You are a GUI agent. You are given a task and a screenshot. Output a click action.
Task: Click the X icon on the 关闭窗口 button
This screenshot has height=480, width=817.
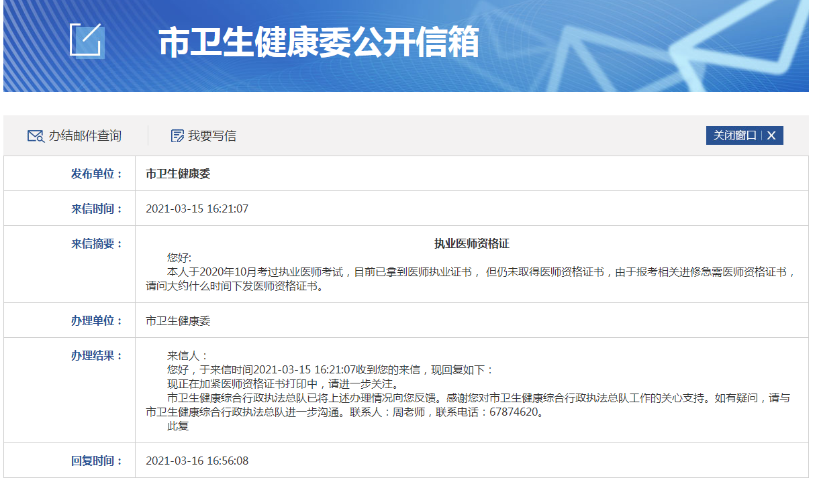[771, 135]
